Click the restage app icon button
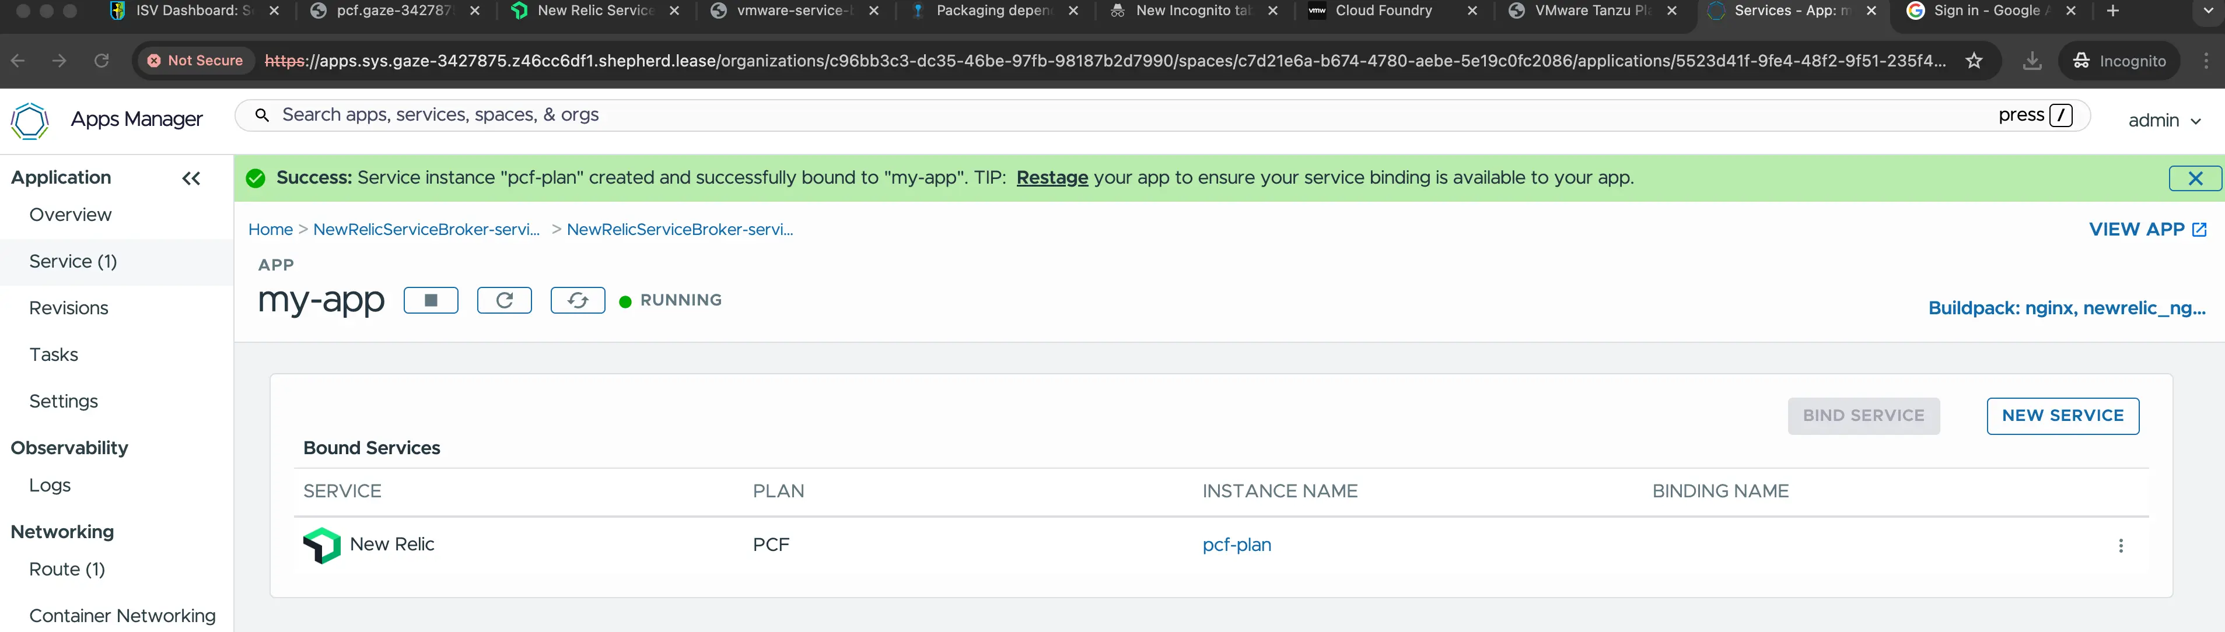The image size is (2225, 632). [578, 300]
